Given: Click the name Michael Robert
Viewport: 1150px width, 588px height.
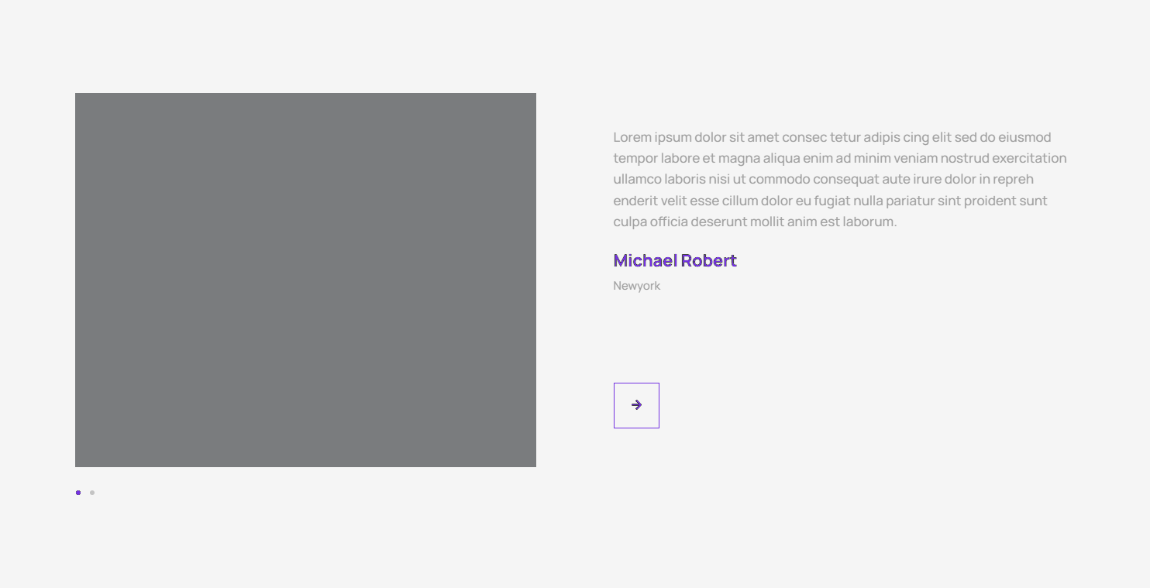Looking at the screenshot, I should pos(674,261).
